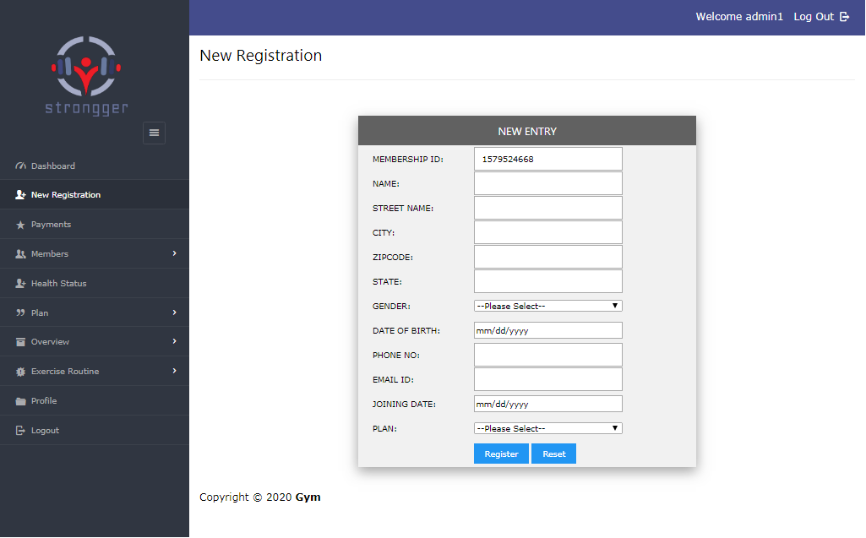
Task: Open the Dashboard menu item
Action: pos(95,166)
